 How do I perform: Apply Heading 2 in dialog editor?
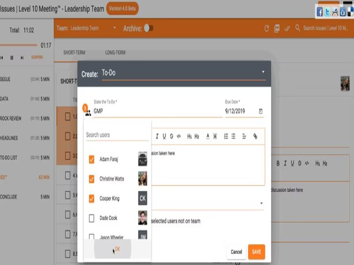click(197, 136)
